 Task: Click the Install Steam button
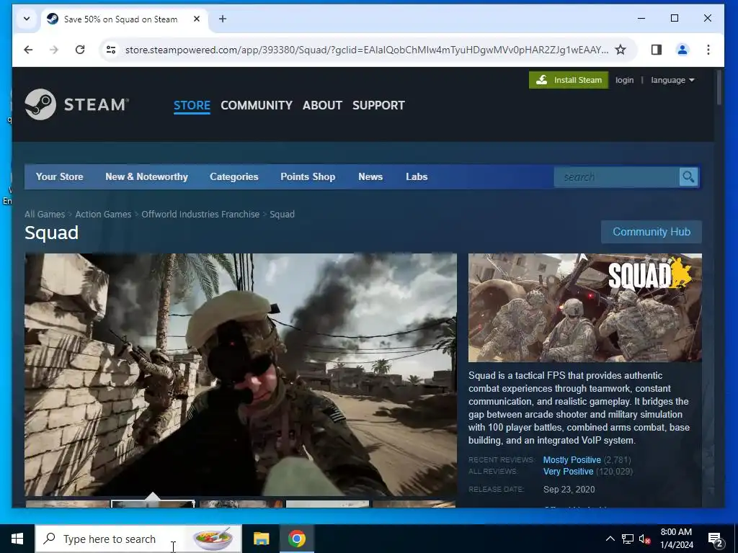569,80
